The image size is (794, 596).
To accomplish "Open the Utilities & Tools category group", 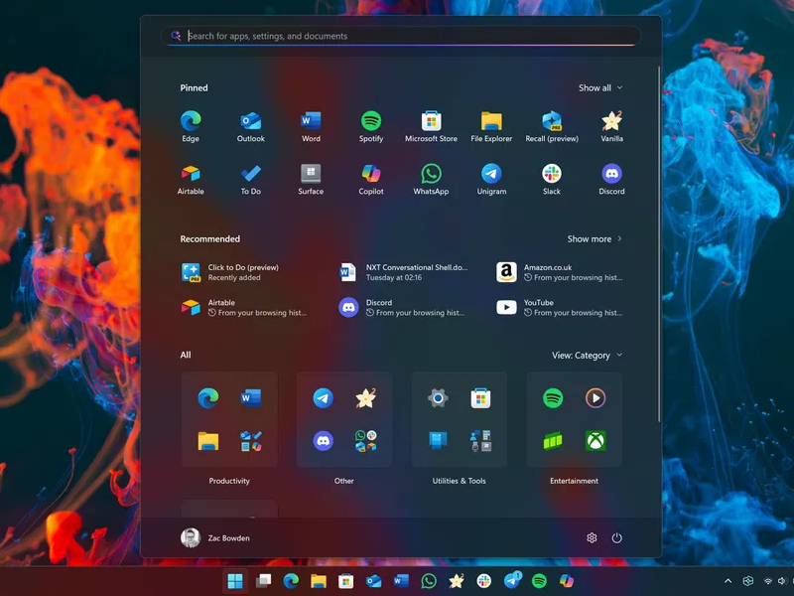I will tap(459, 418).
